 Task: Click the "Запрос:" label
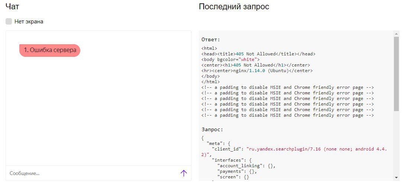click(212, 129)
